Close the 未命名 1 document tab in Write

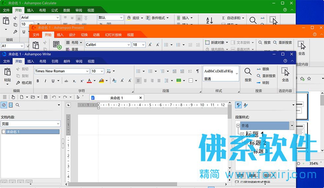coord(141,98)
